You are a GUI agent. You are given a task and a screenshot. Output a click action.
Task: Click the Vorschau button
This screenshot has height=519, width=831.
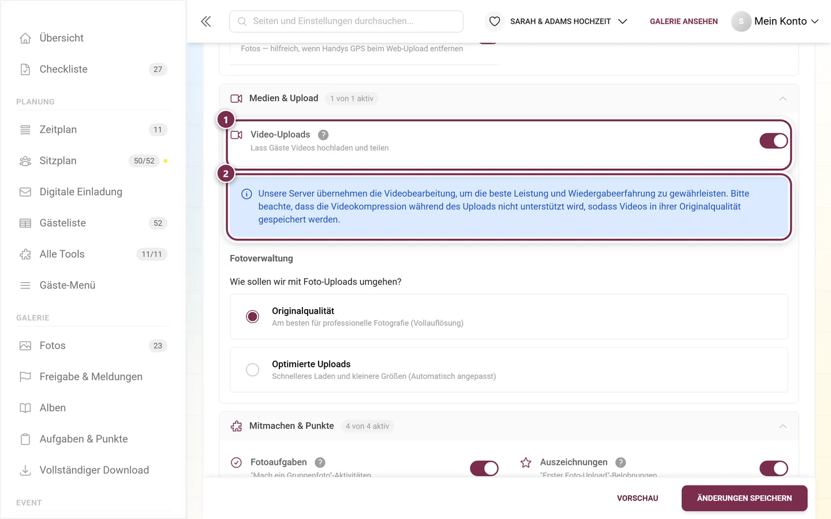click(x=638, y=498)
